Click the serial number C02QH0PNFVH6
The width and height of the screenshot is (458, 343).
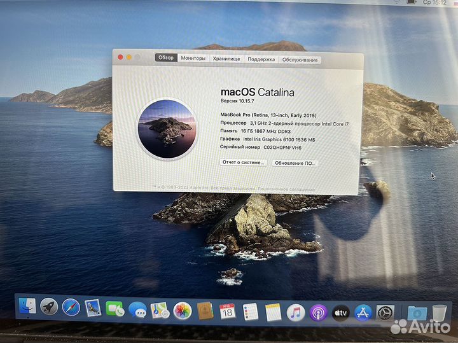point(282,148)
